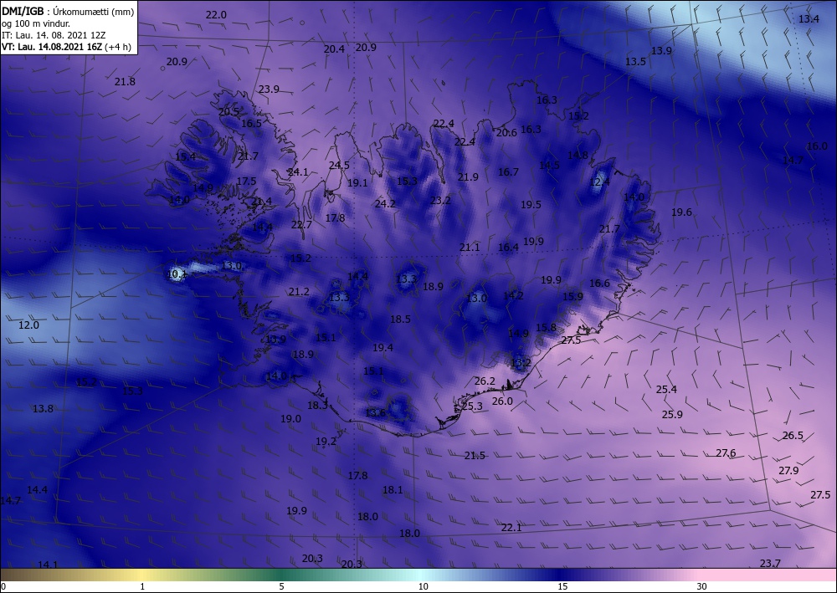This screenshot has height=593, width=837.
Task: Click the offshore value 19.6
Action: (x=681, y=212)
